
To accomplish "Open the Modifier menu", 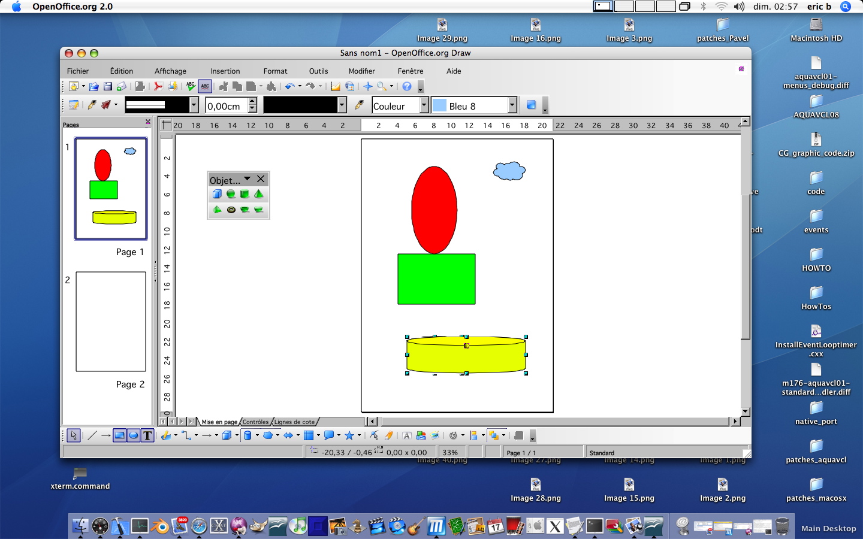I will 362,71.
